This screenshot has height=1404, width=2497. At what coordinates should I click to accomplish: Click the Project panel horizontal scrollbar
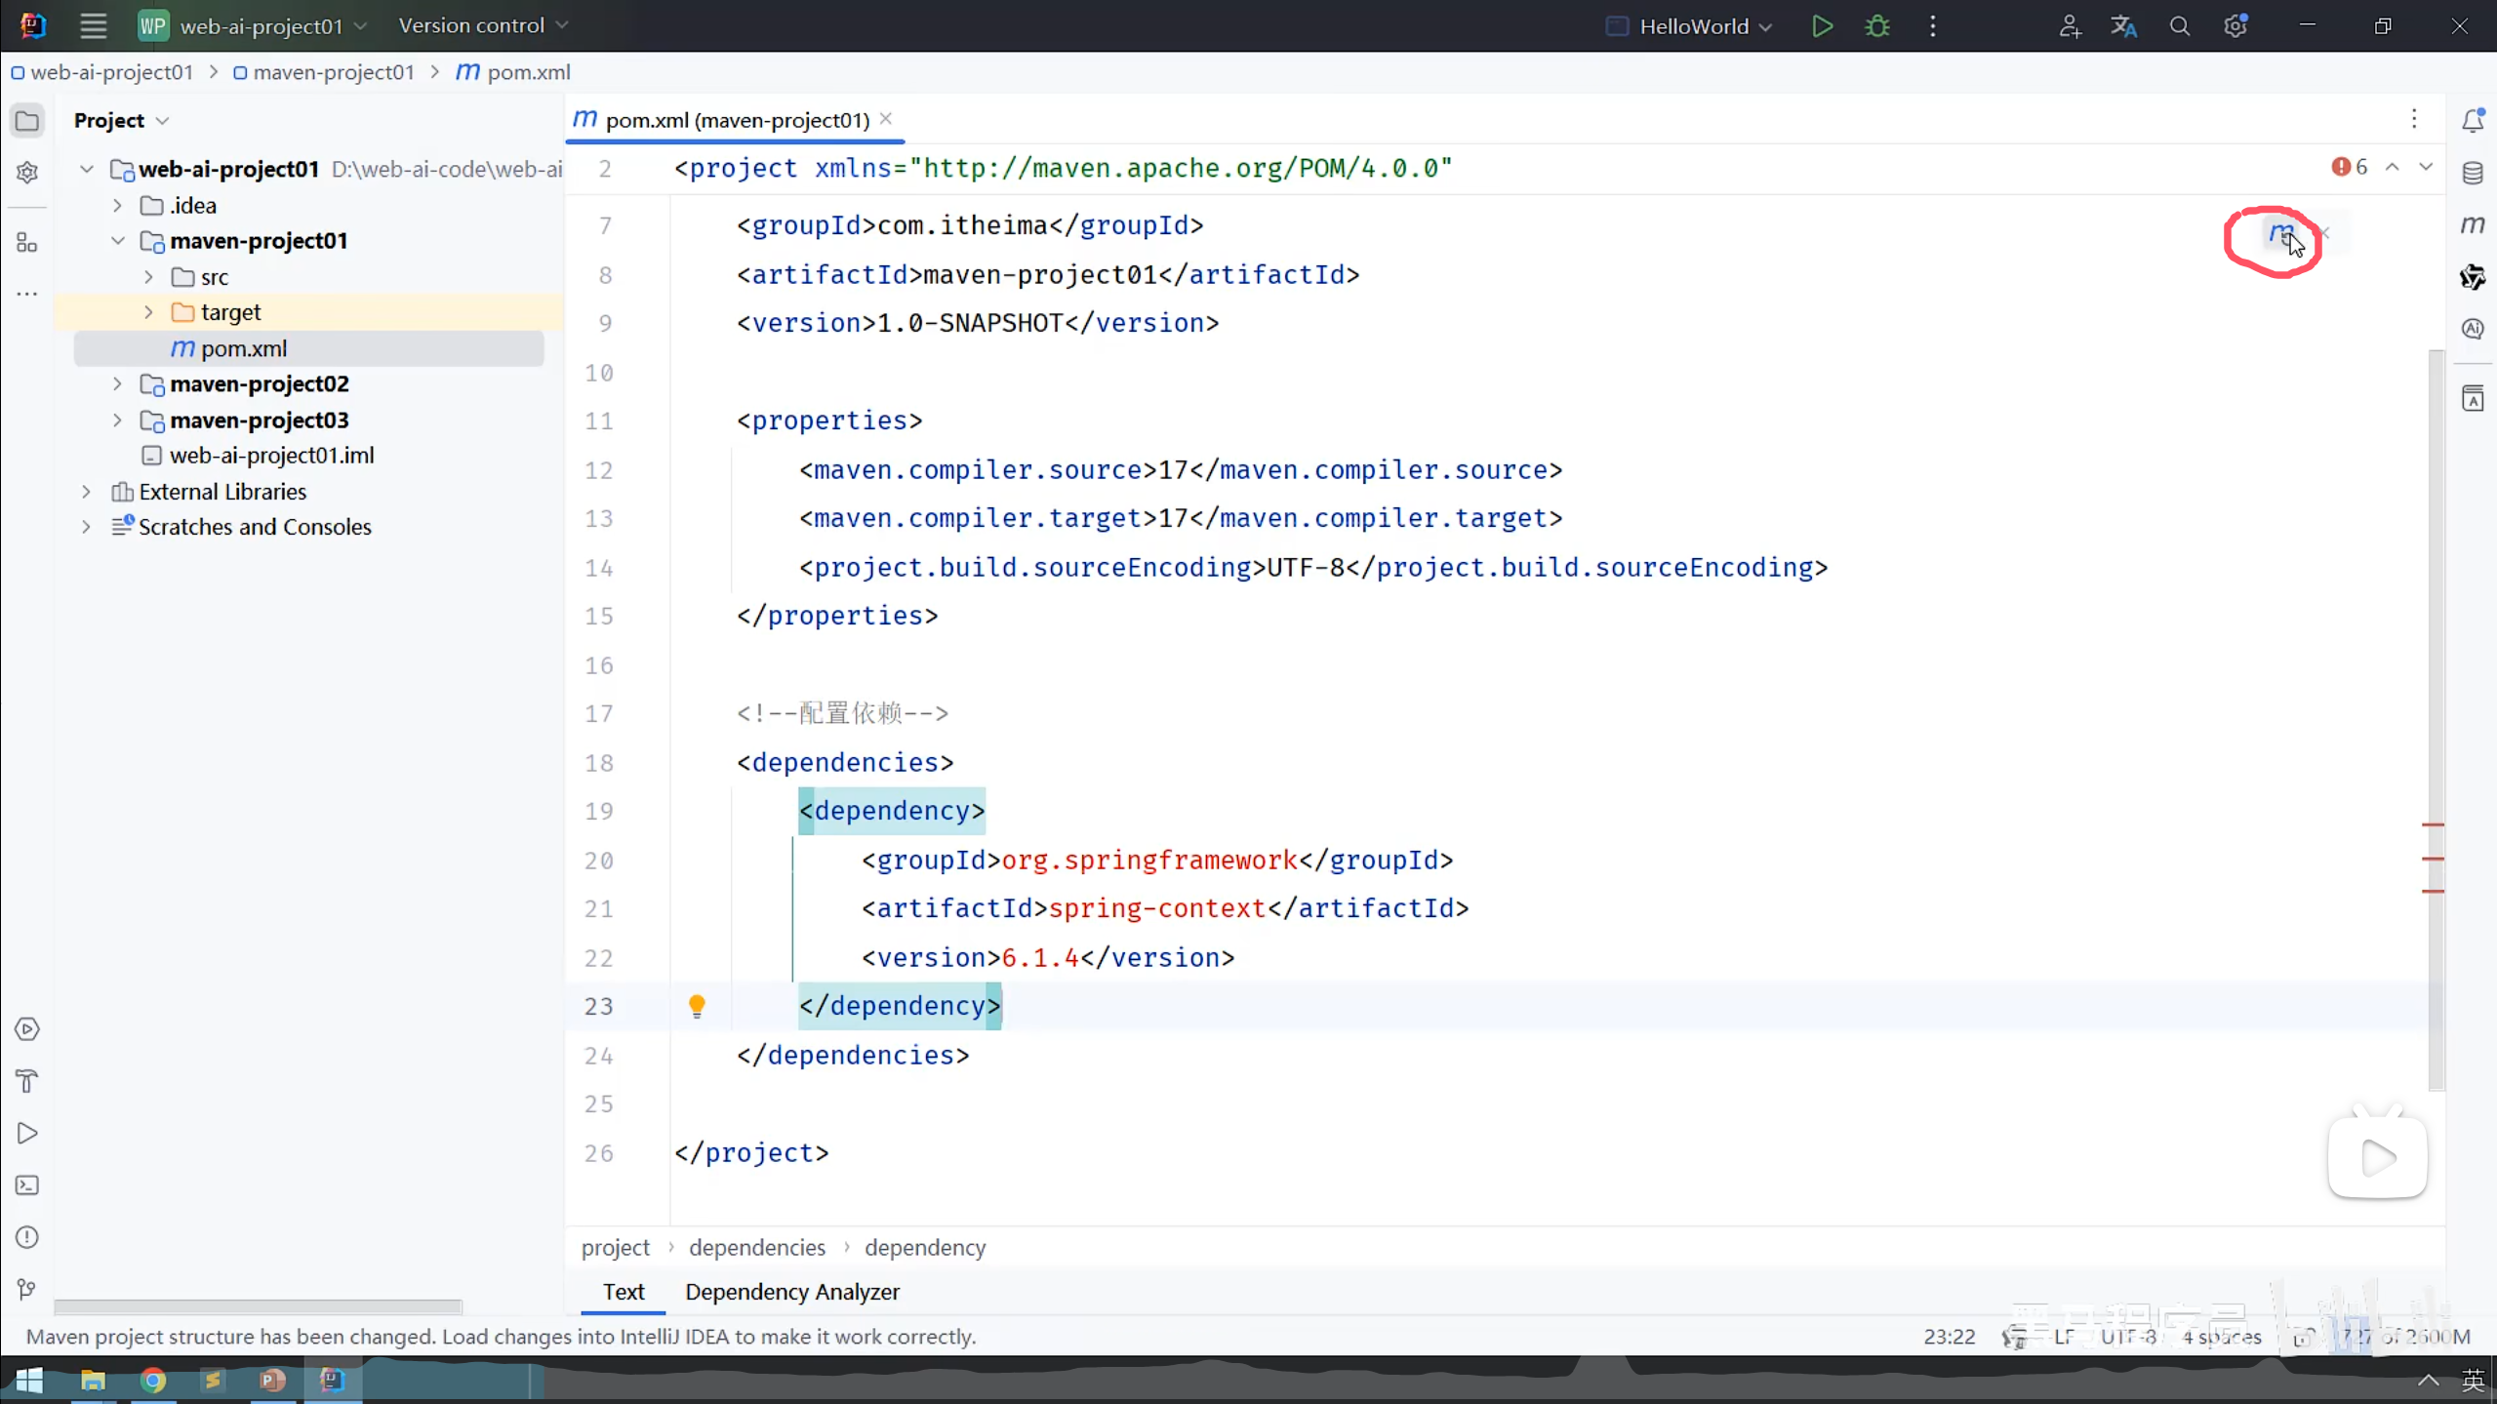coord(258,1305)
